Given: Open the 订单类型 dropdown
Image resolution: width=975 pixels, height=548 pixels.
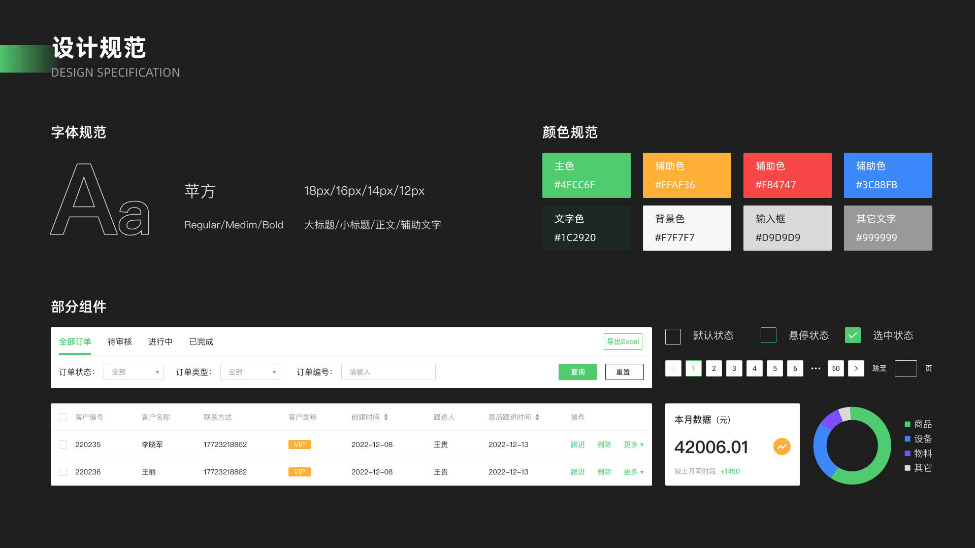Looking at the screenshot, I should (x=250, y=372).
